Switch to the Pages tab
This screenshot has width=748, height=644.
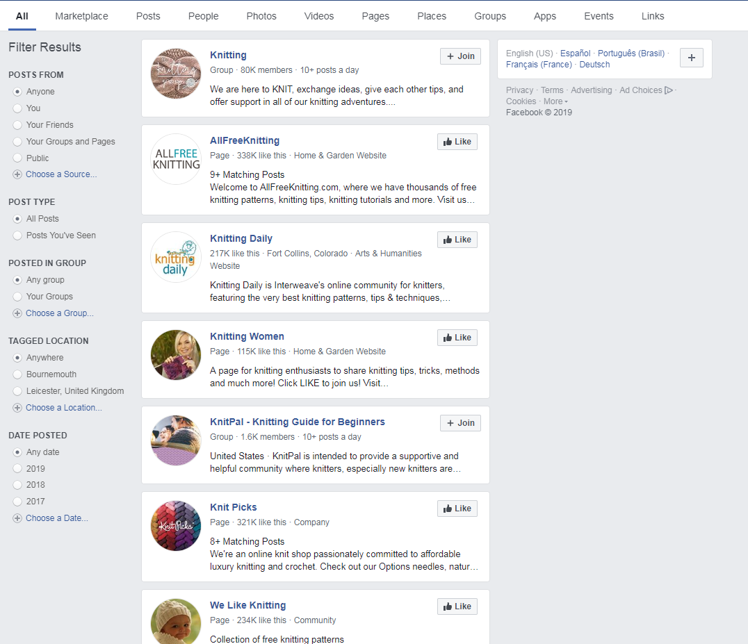[375, 16]
